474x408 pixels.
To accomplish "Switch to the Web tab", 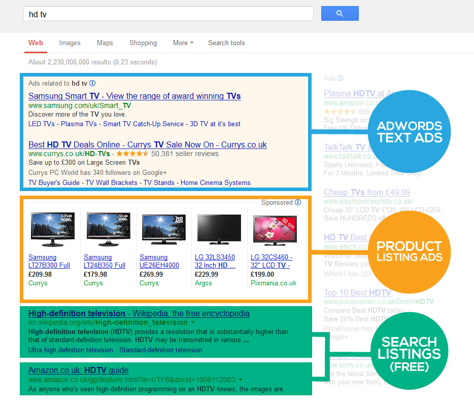I will (x=36, y=43).
